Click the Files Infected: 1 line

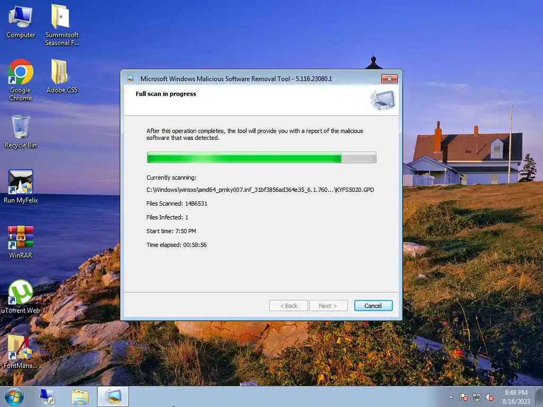pos(167,217)
